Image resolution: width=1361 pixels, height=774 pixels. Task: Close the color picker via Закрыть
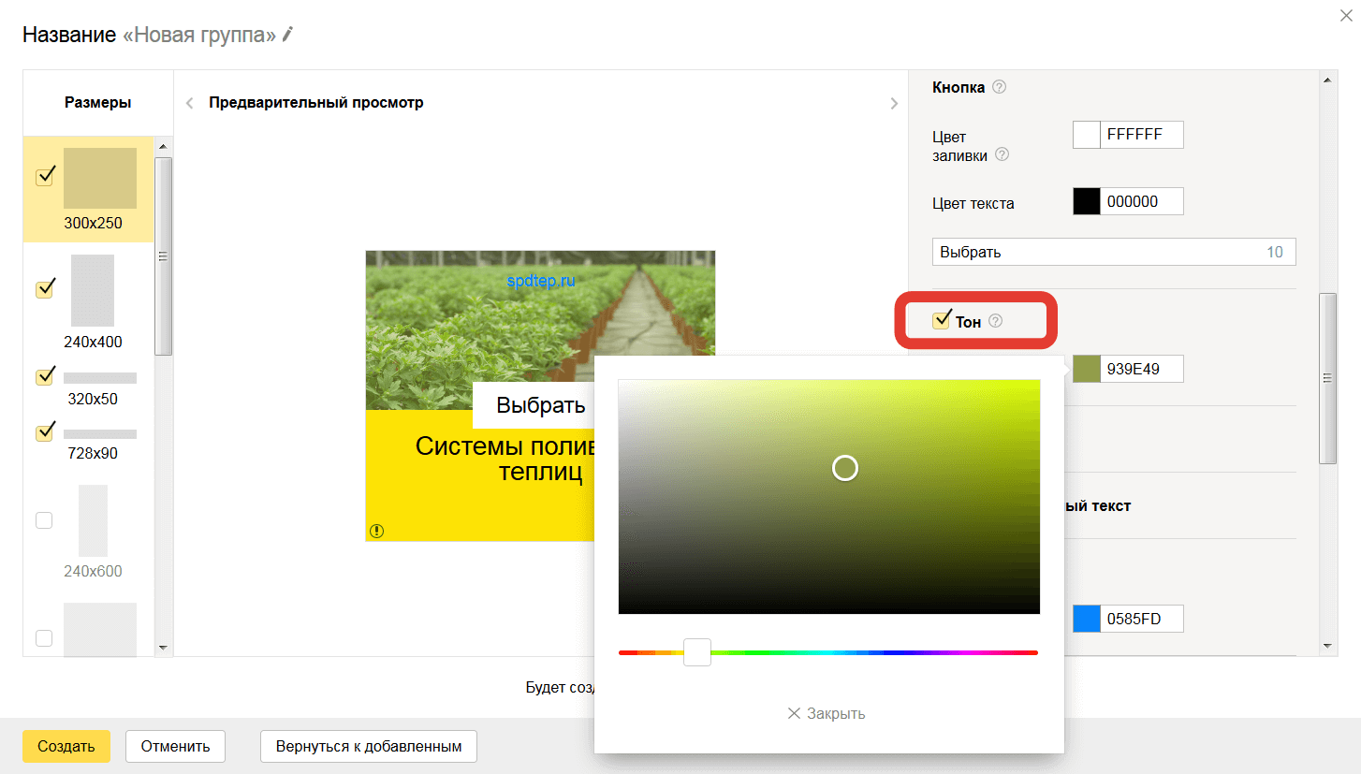[x=827, y=713]
